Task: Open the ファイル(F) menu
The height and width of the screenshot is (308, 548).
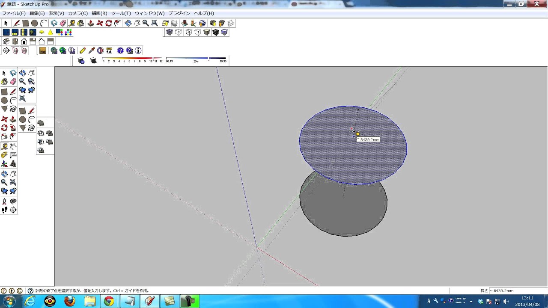Action: [14, 13]
